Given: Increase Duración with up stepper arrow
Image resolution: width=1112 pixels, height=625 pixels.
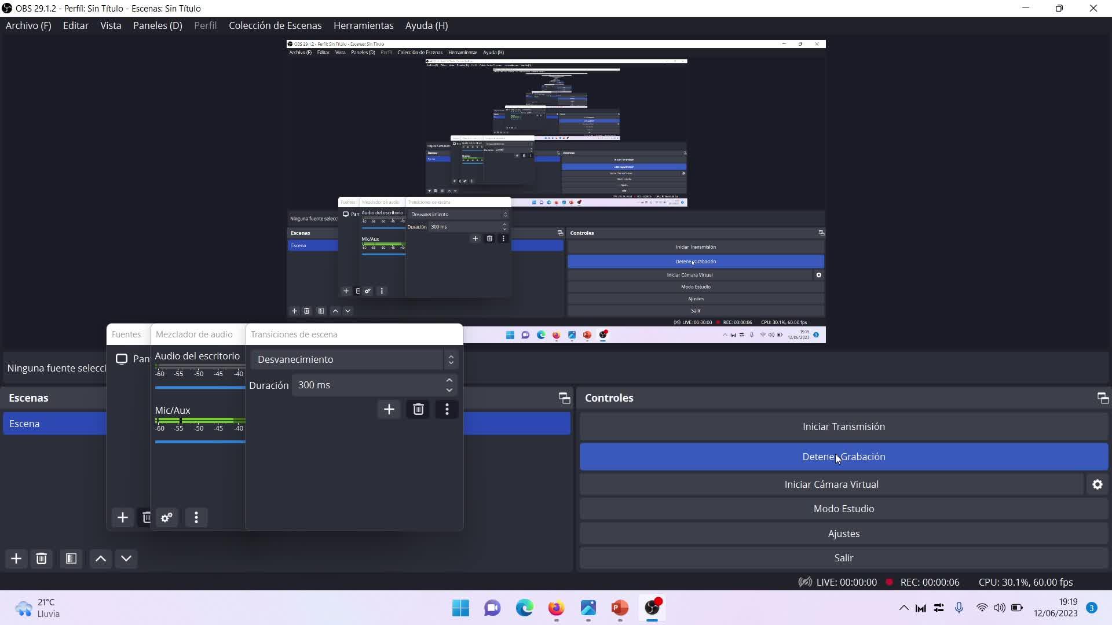Looking at the screenshot, I should point(449,380).
